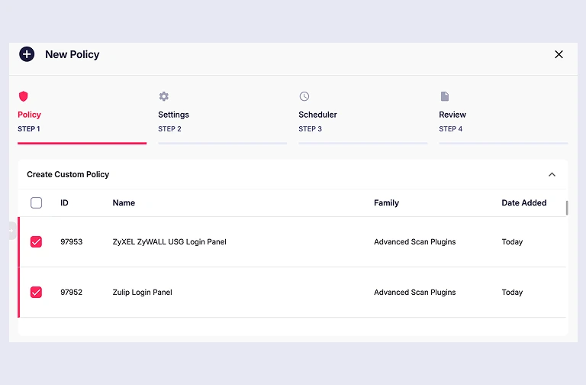Toggle the select-all checkbox in header
The width and height of the screenshot is (586, 385).
37,202
